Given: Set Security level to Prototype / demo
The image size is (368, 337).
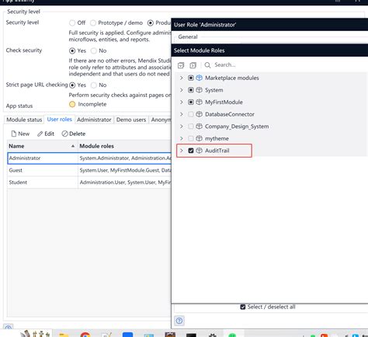Looking at the screenshot, I should click(x=93, y=23).
